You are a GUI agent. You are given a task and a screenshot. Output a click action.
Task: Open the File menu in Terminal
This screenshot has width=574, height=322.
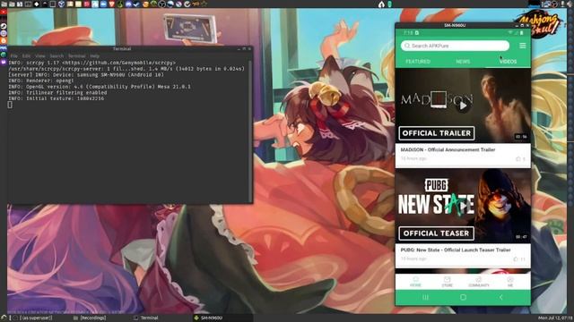14,55
